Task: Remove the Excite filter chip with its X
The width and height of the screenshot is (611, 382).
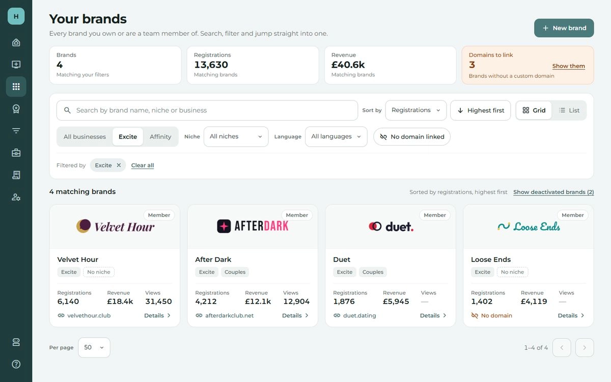Action: (119, 165)
